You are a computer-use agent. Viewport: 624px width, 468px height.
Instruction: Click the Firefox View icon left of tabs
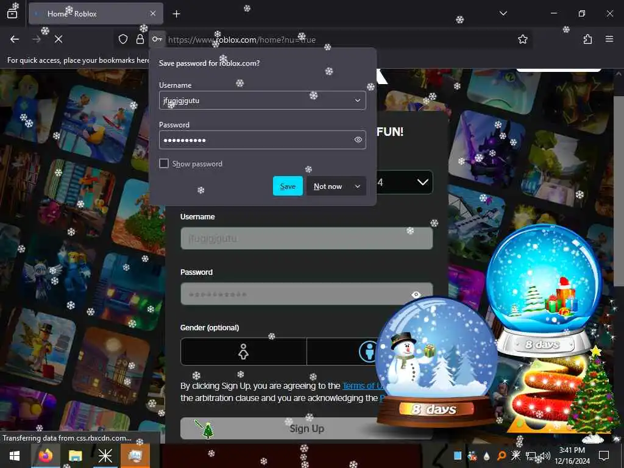(x=12, y=13)
